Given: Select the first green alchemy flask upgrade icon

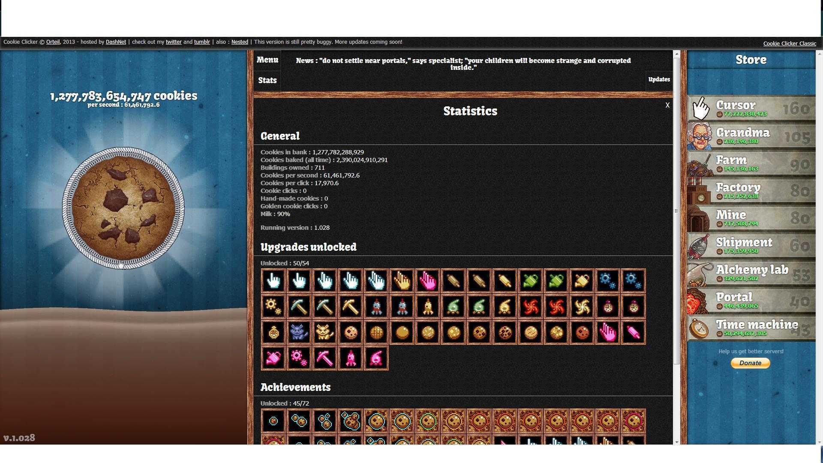Looking at the screenshot, I should (454, 307).
